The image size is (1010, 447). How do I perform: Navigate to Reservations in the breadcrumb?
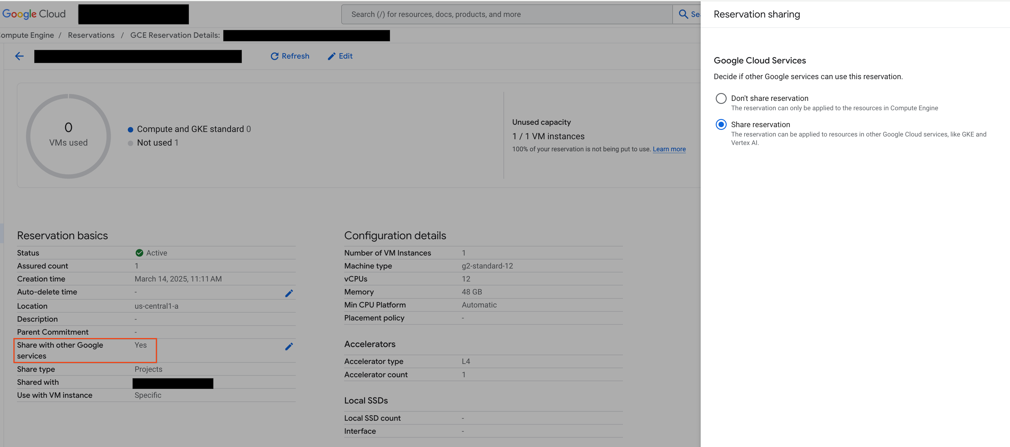click(x=91, y=35)
